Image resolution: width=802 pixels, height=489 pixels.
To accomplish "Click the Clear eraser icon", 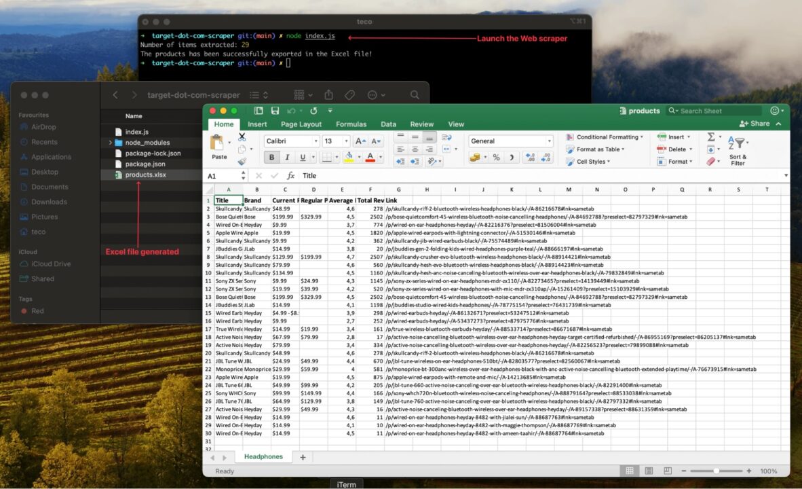I will pyautogui.click(x=711, y=161).
